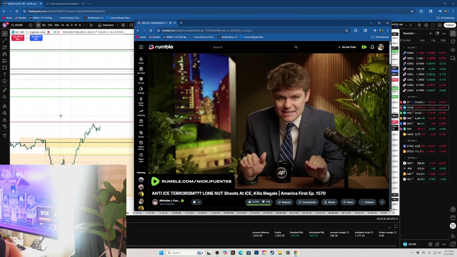Bookmark the Rumble page with star icon

coord(346,30)
